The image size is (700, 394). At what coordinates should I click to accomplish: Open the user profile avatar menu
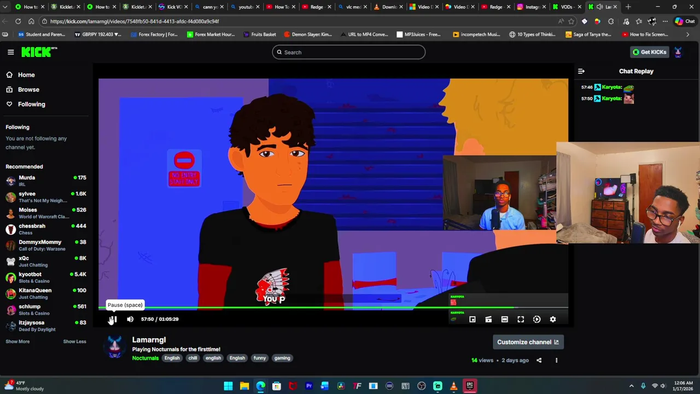coord(678,52)
